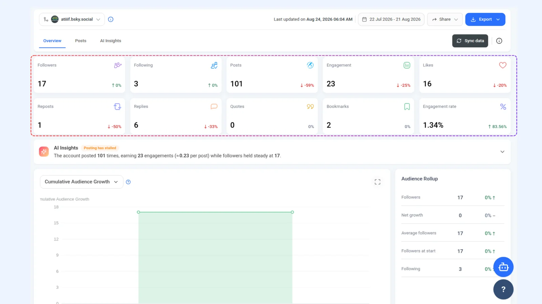Click the 'Average followers' row label
This screenshot has height=304, width=542.
coord(419,233)
